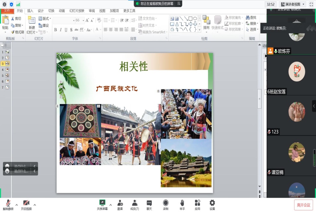Open the 邀请 invite icon

tap(120, 204)
